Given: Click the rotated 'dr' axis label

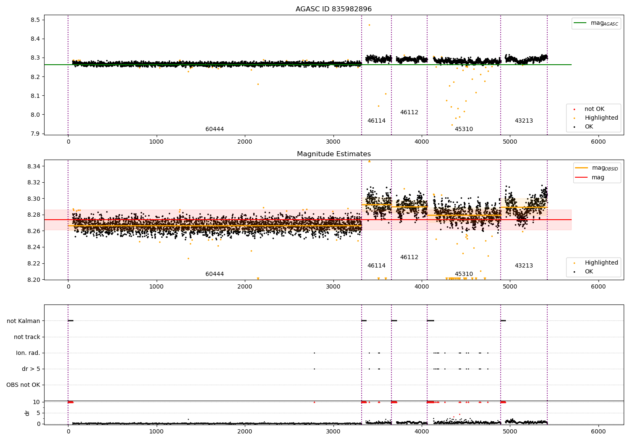Looking at the screenshot, I should tap(27, 413).
